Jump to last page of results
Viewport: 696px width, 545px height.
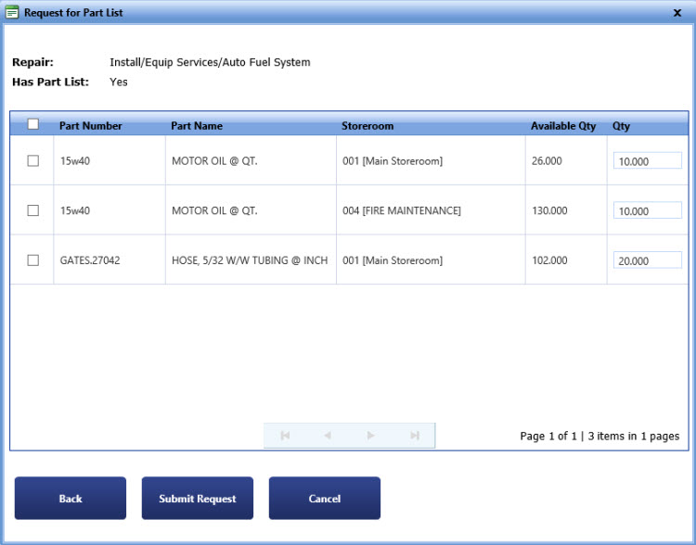click(x=415, y=436)
